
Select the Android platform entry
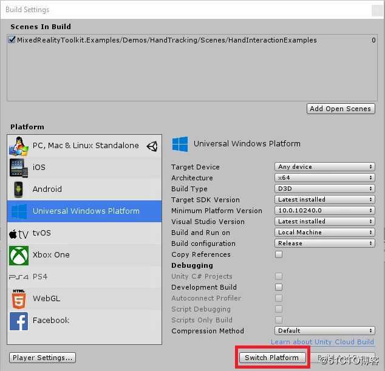pyautogui.click(x=84, y=189)
